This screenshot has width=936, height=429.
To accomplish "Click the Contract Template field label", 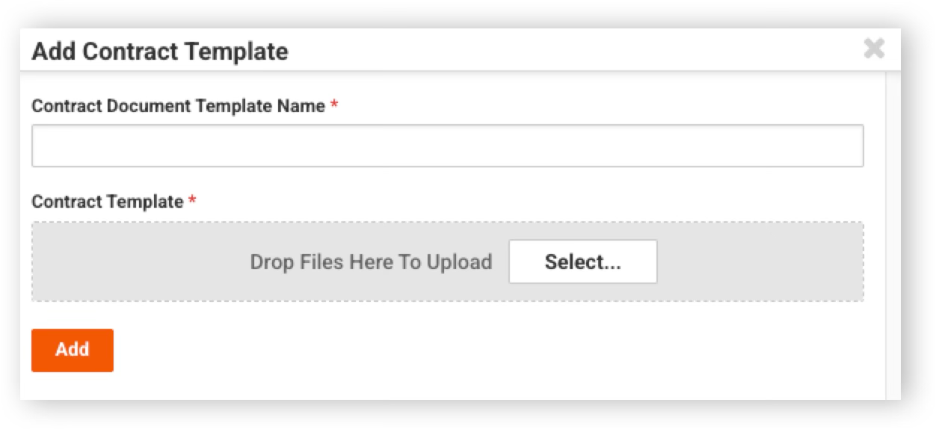I will (107, 202).
